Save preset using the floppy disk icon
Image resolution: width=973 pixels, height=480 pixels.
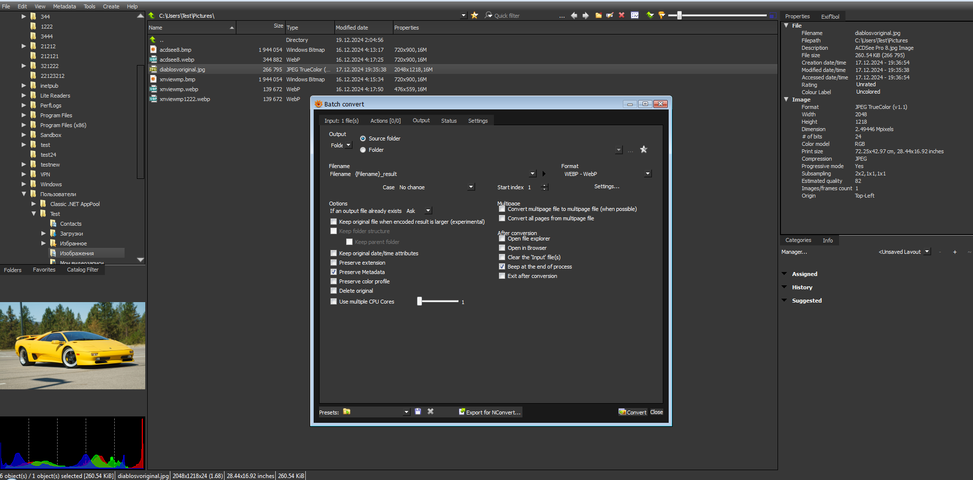pyautogui.click(x=418, y=411)
